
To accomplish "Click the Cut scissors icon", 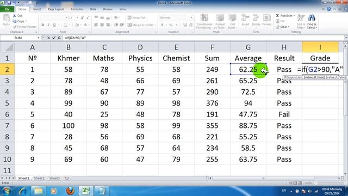I will [15, 16].
